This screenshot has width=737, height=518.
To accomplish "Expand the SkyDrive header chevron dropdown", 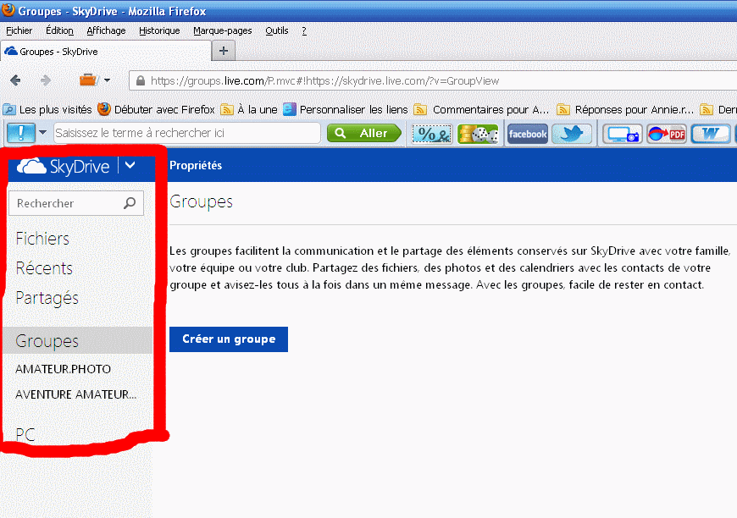I will pyautogui.click(x=130, y=165).
